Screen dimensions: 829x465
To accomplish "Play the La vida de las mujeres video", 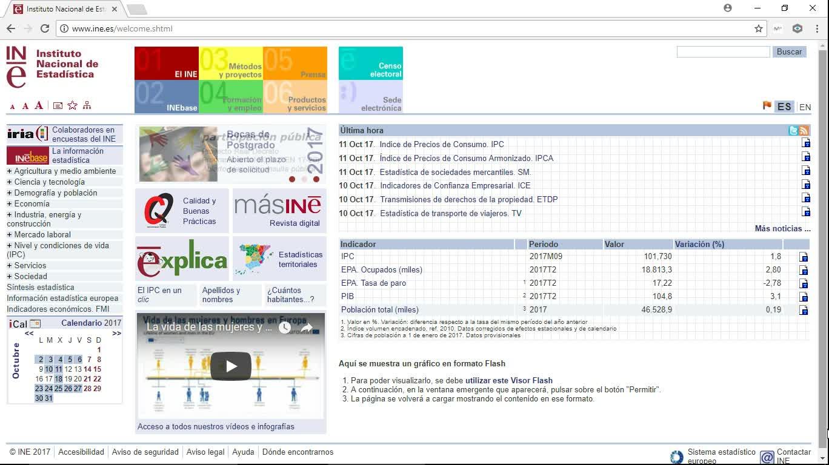I will click(231, 366).
